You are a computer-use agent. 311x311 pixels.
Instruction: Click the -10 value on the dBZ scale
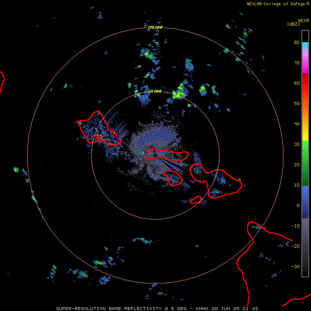point(295,226)
